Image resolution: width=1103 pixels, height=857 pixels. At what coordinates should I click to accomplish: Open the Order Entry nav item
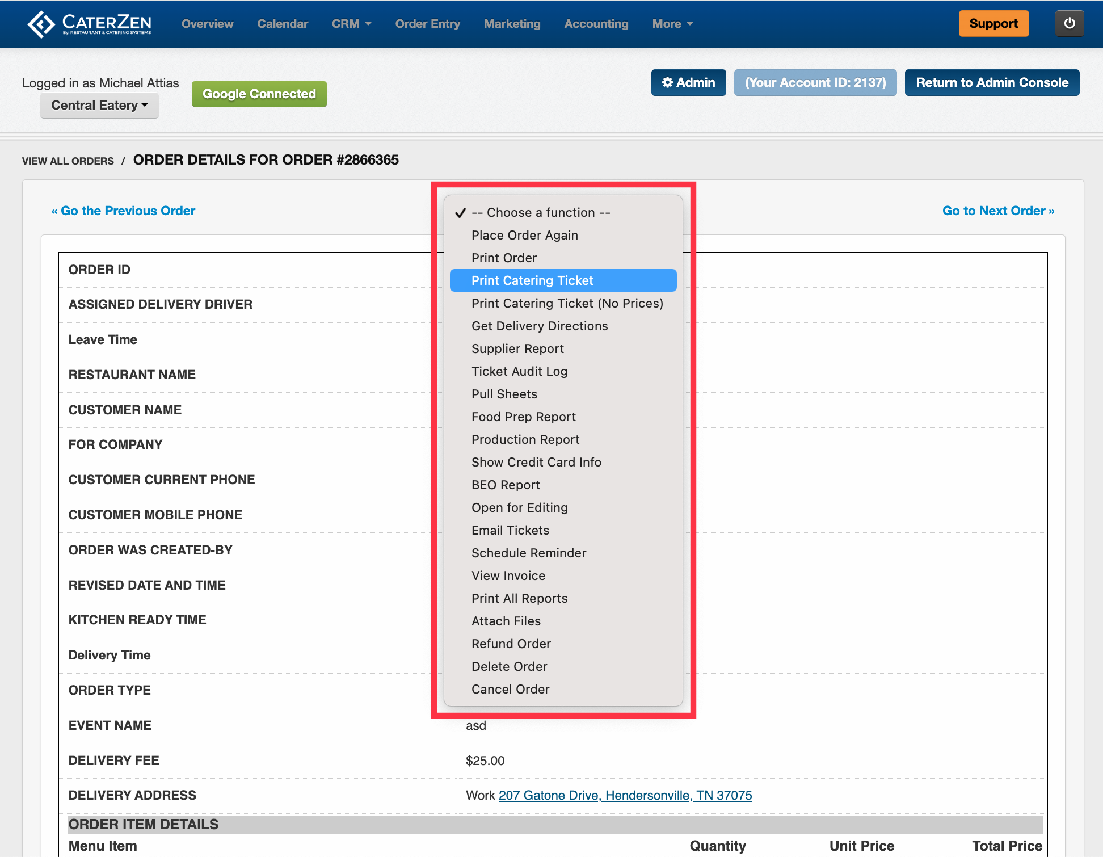(427, 24)
